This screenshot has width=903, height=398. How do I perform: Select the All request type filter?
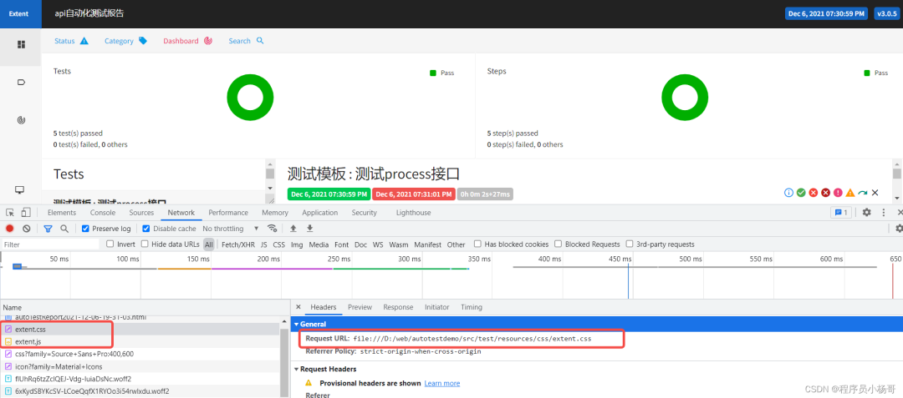(208, 244)
